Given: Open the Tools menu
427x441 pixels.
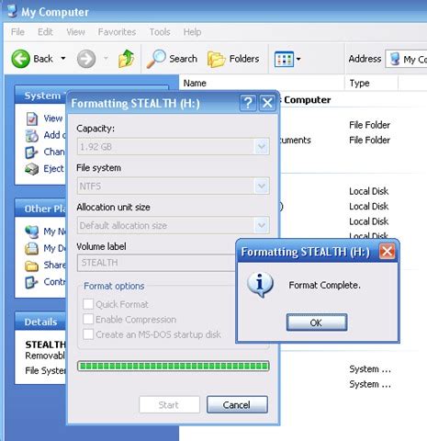Looking at the screenshot, I should point(160,32).
